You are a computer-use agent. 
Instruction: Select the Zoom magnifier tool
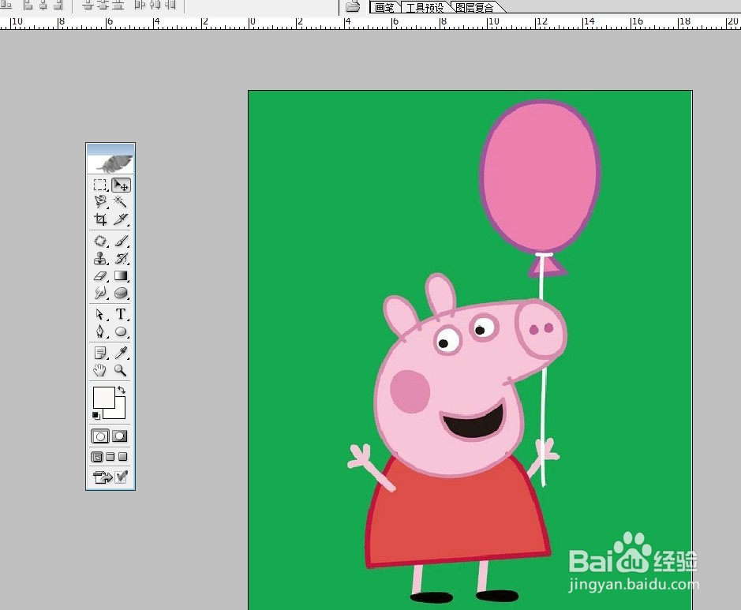(121, 370)
